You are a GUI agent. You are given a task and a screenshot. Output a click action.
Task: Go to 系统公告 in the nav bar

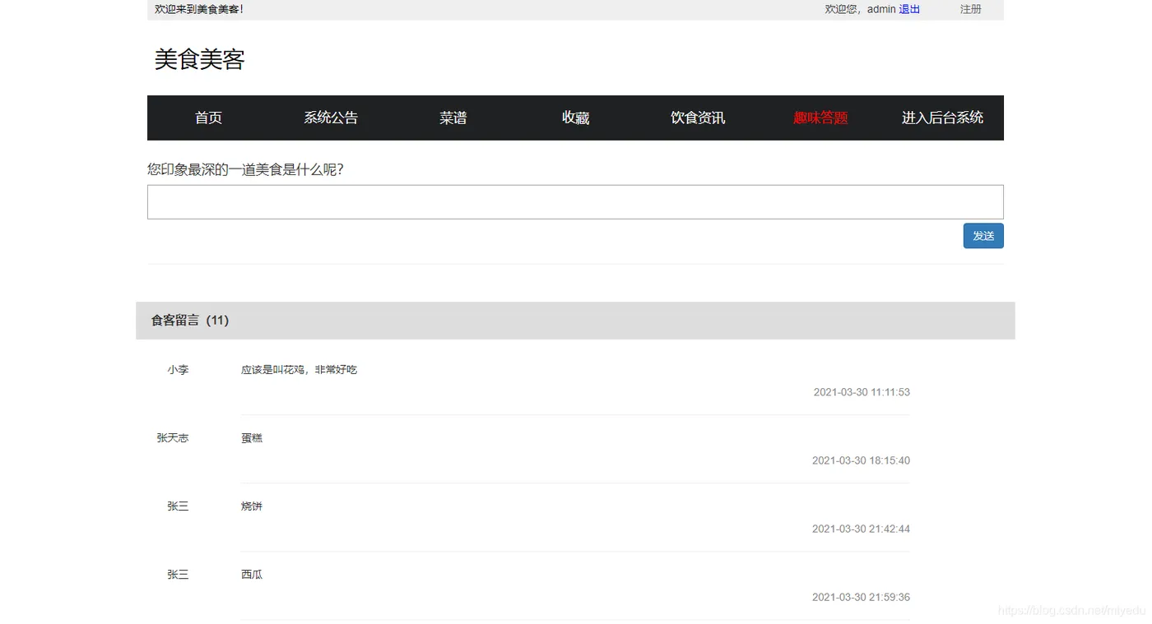pos(331,118)
